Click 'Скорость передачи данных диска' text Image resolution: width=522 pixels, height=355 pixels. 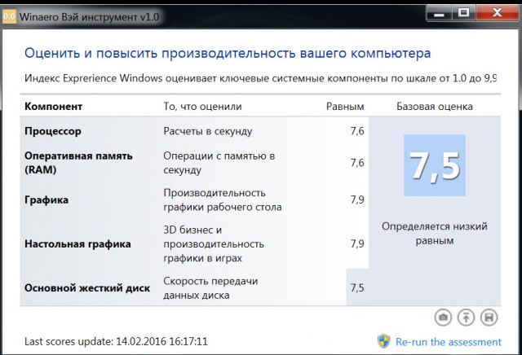pos(210,288)
